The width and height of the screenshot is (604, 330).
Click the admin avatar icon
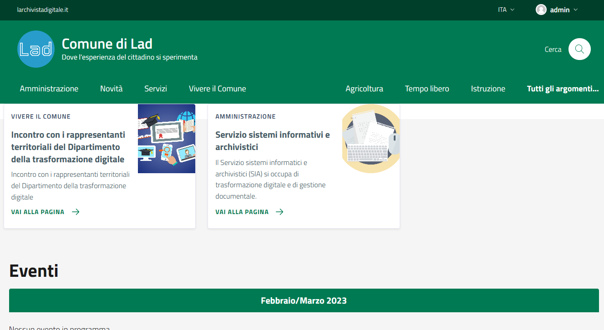click(x=541, y=10)
